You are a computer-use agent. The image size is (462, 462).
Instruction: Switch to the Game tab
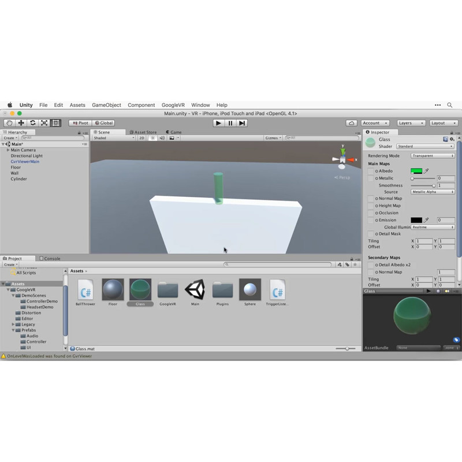tap(173, 132)
